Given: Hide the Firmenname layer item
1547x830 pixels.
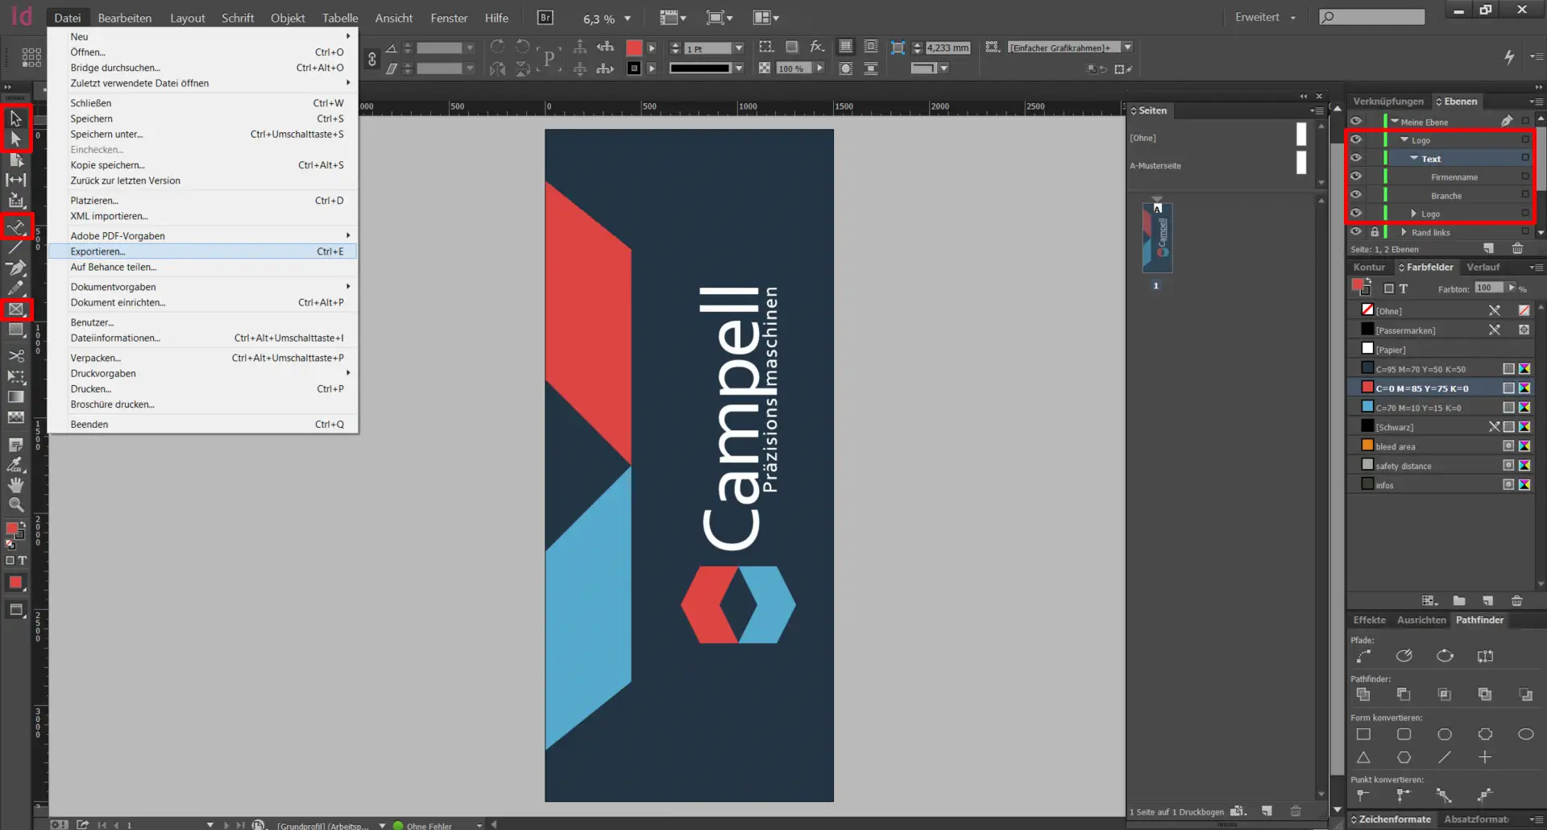Looking at the screenshot, I should click(x=1356, y=176).
